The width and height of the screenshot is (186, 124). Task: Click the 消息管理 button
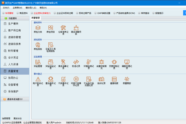coord(6,118)
